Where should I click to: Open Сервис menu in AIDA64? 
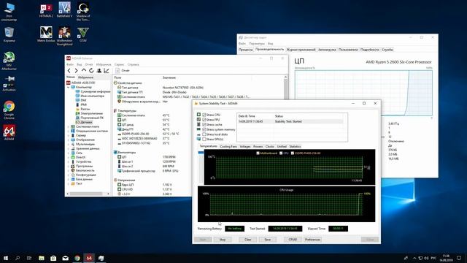click(119, 64)
